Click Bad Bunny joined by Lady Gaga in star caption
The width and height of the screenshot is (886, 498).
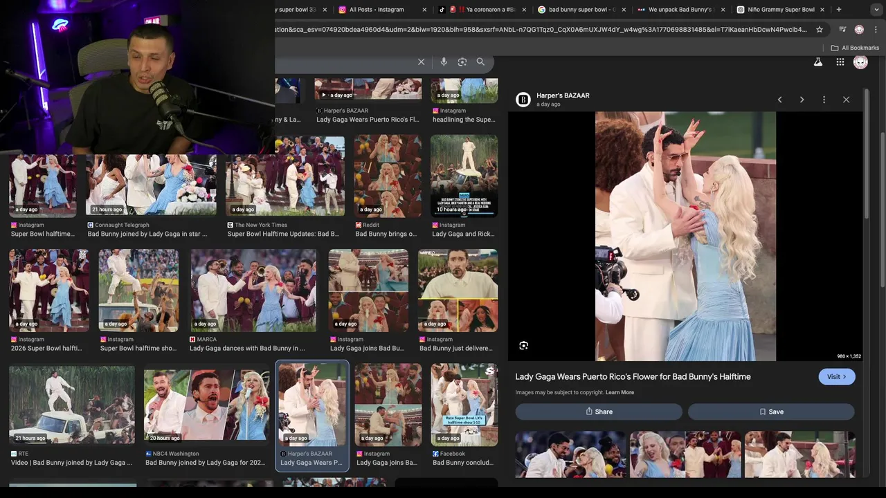pos(147,234)
